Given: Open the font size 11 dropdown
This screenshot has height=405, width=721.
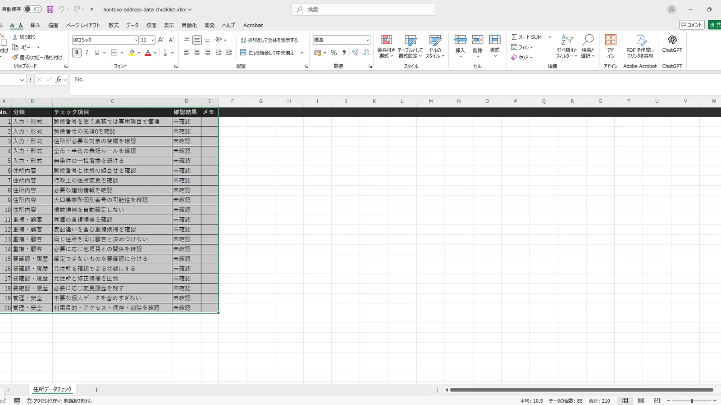Looking at the screenshot, I should (x=153, y=40).
